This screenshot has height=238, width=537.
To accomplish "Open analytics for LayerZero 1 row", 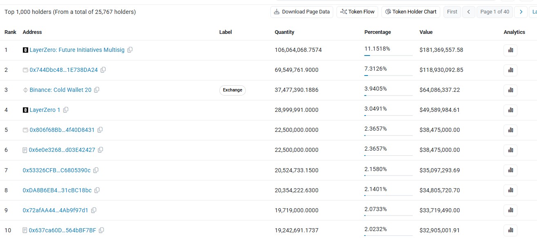I will (x=510, y=110).
